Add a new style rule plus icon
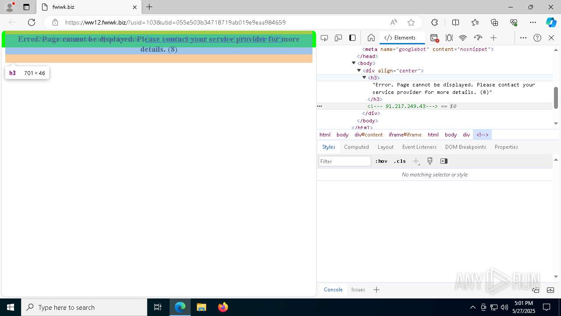Image resolution: width=561 pixels, height=316 pixels. (416, 161)
